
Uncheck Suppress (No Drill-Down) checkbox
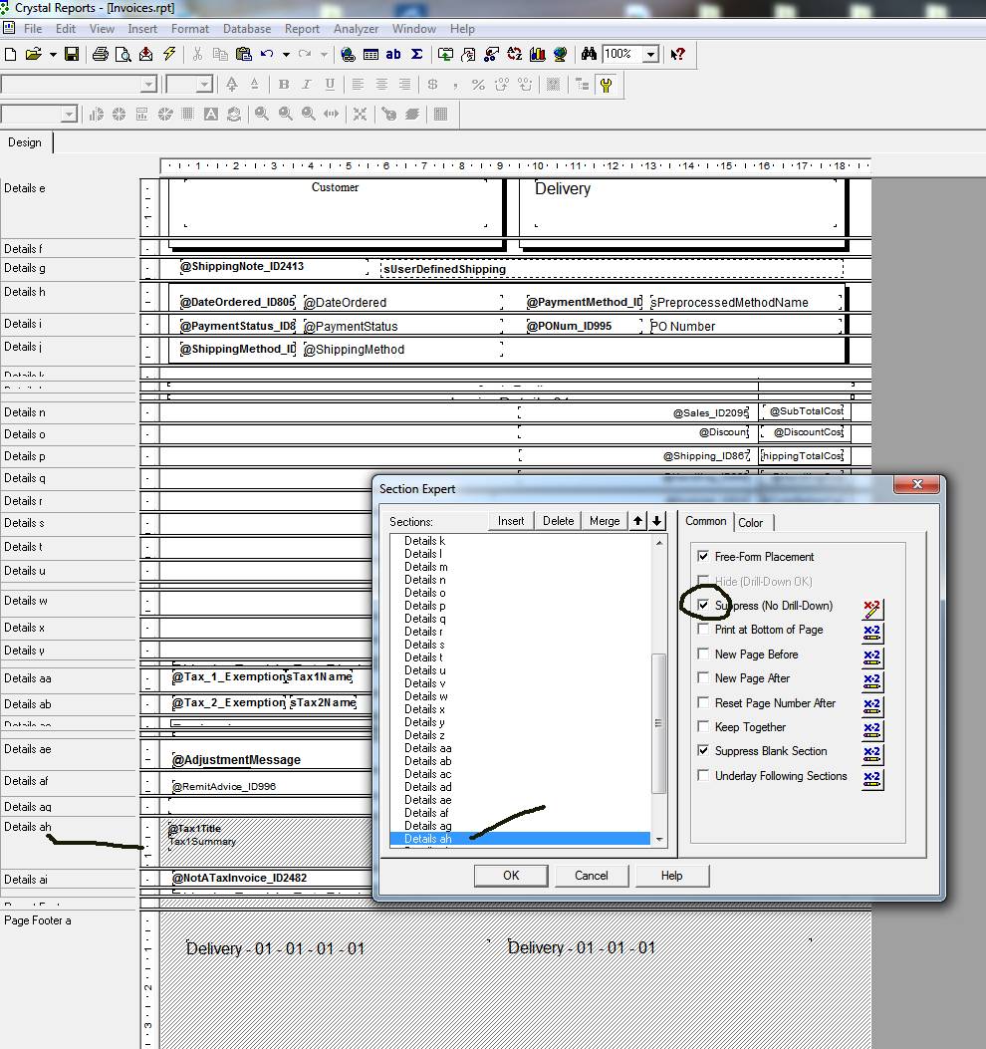click(704, 606)
